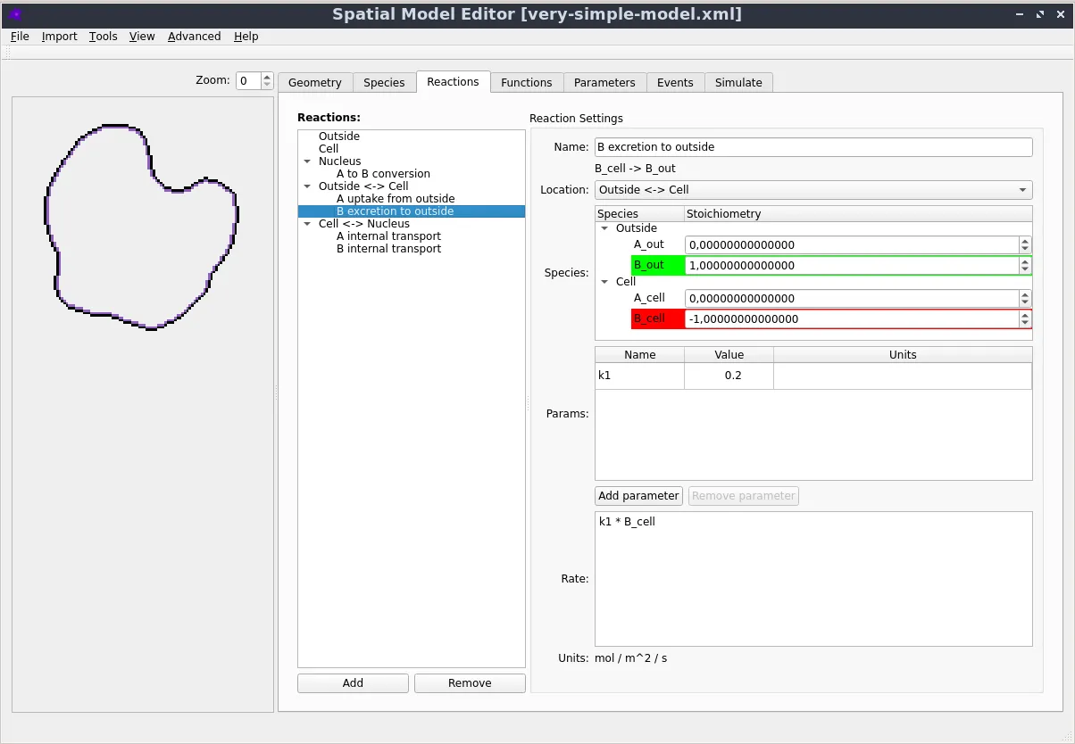This screenshot has height=744, width=1075.
Task: Click the A_out stoichiometry field
Action: click(852, 245)
